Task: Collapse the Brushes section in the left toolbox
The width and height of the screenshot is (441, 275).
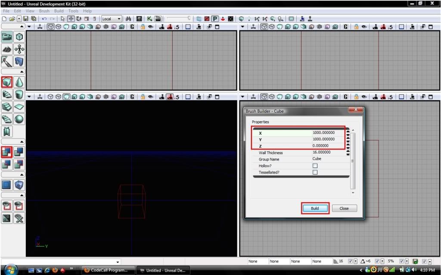Action: 13,71
